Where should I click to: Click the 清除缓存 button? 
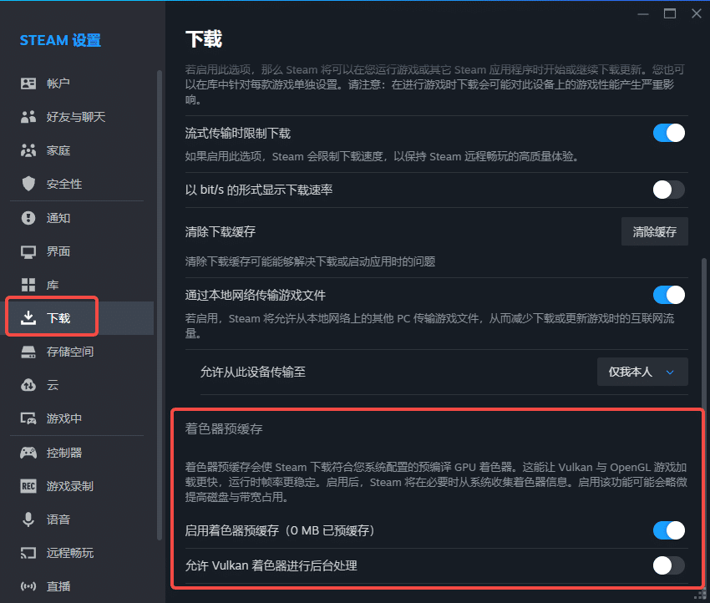point(654,232)
